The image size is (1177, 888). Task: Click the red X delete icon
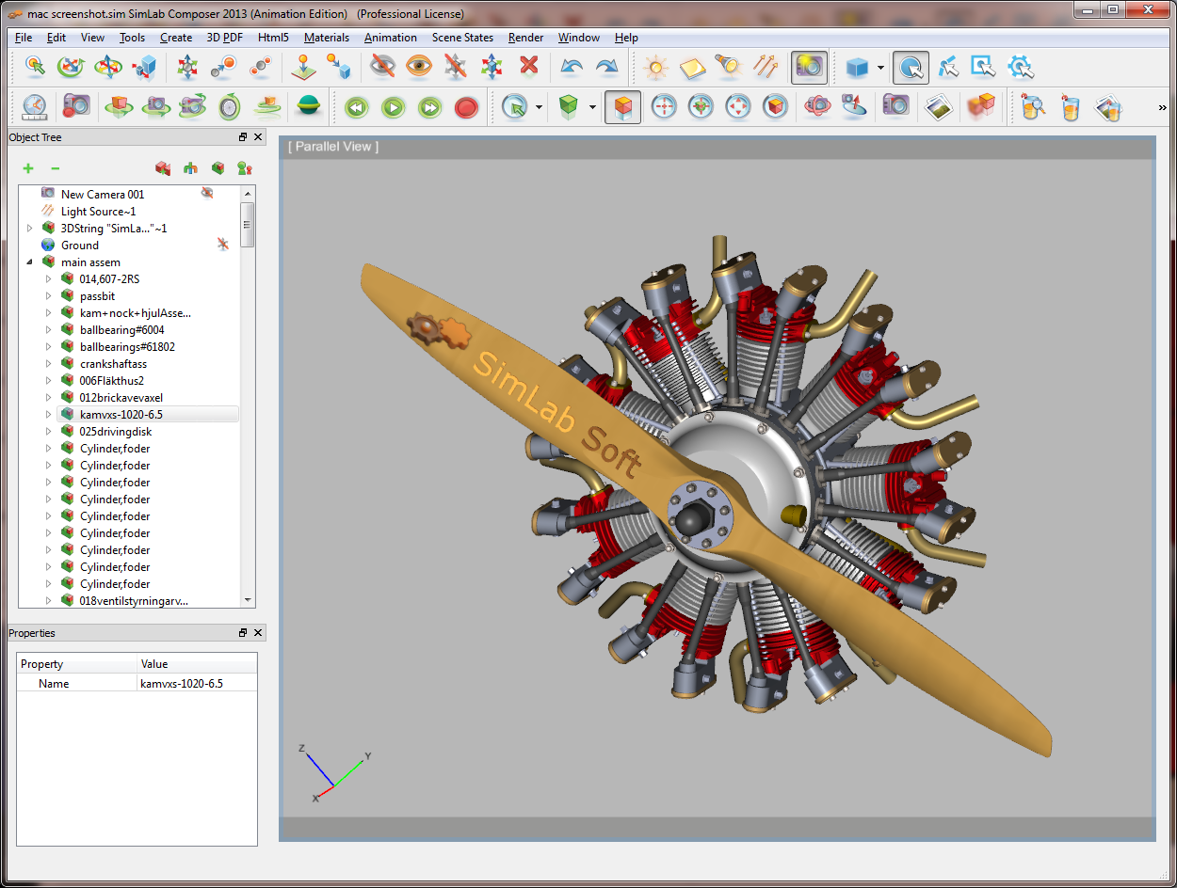click(529, 66)
